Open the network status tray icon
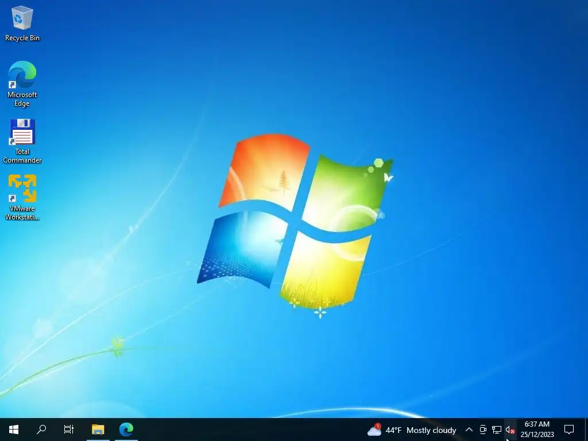 (x=497, y=430)
